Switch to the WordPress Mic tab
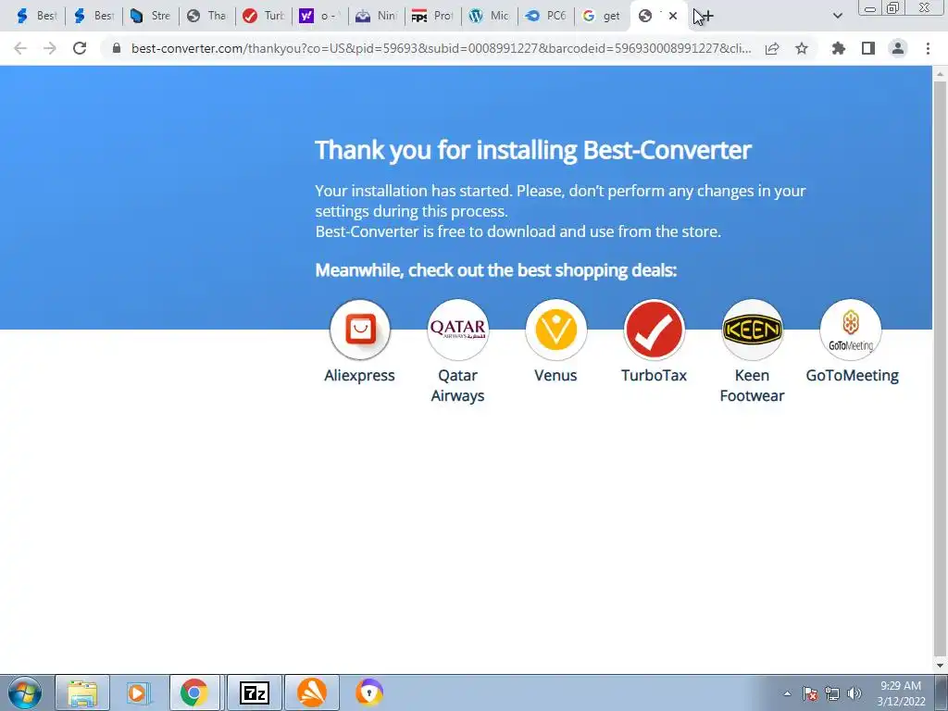Viewport: 948px width, 711px height. coord(490,16)
